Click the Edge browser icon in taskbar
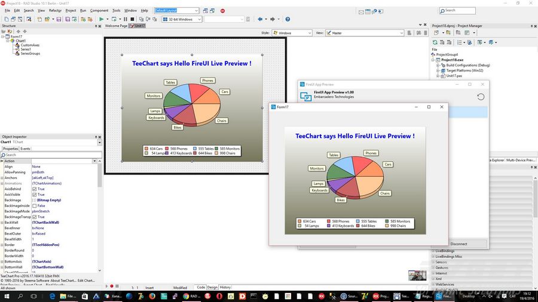Screen dimensions: 538x302 (52, 296)
